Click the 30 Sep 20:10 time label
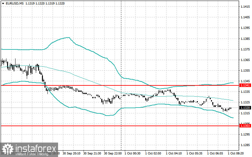The image size is (252, 157). pos(72,153)
